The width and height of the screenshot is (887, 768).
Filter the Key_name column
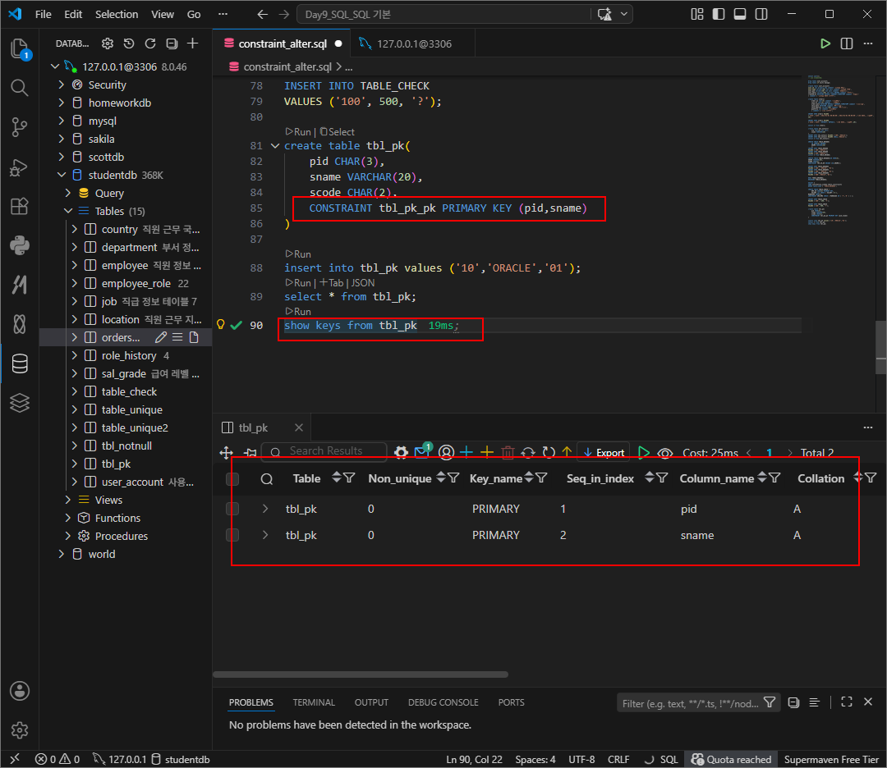click(541, 478)
